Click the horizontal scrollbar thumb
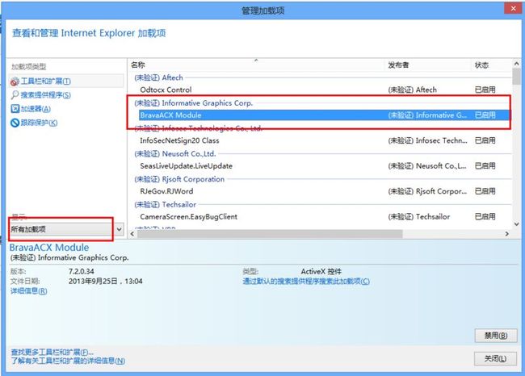This screenshot has height=376, width=525. (x=270, y=234)
